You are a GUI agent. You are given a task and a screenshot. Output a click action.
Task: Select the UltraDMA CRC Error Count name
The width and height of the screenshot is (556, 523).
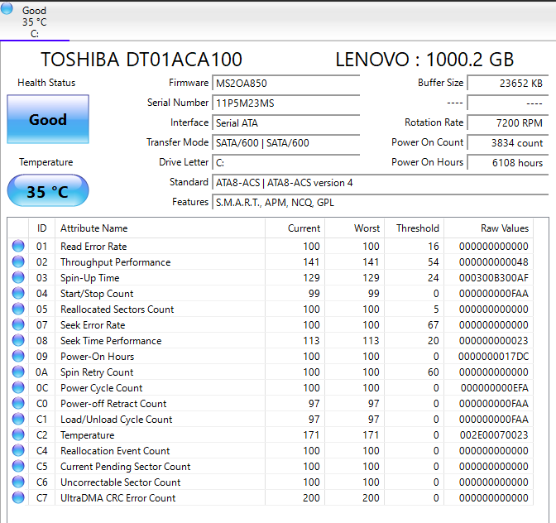(118, 498)
